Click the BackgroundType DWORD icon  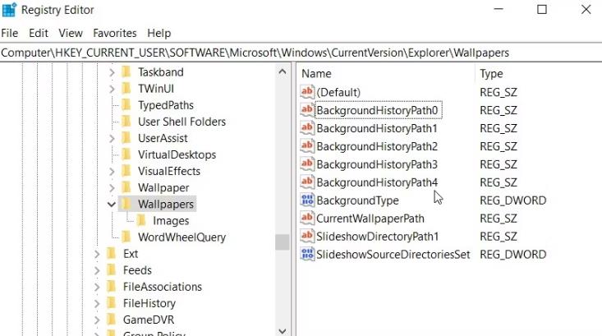(x=307, y=200)
